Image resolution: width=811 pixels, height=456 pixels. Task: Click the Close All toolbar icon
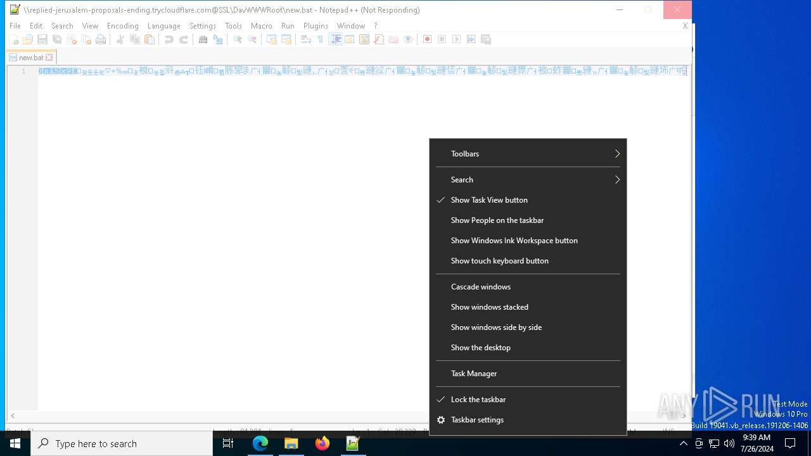point(86,39)
